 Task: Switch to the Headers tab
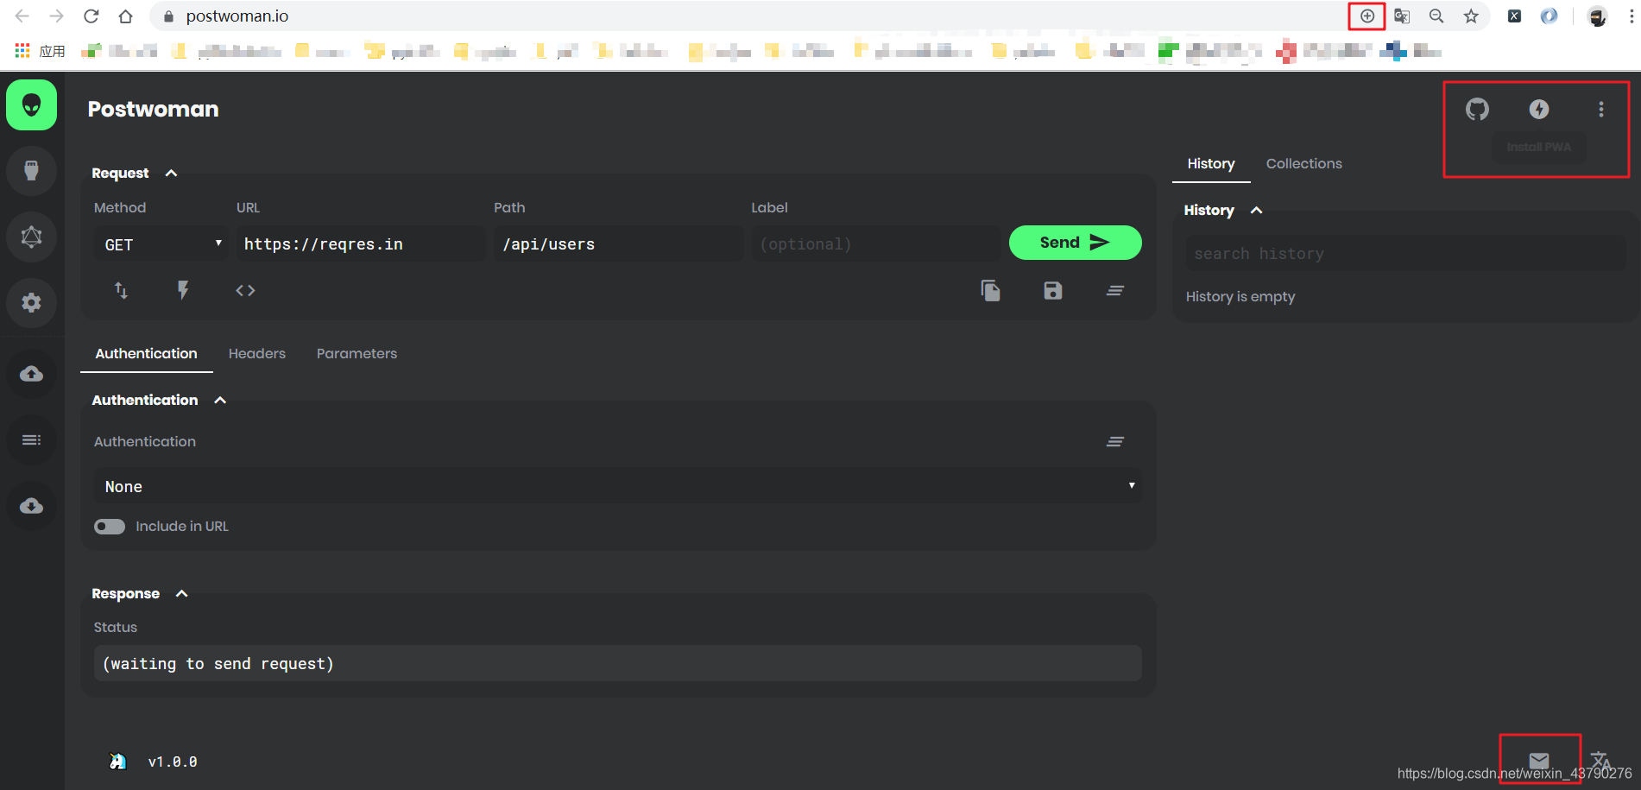coord(257,353)
